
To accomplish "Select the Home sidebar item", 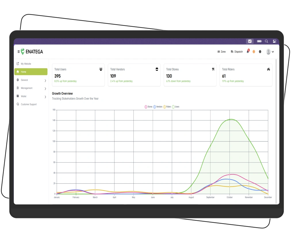I will coord(31,72).
